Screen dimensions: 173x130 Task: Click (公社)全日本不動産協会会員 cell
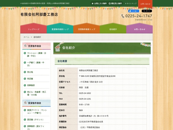[91, 122]
